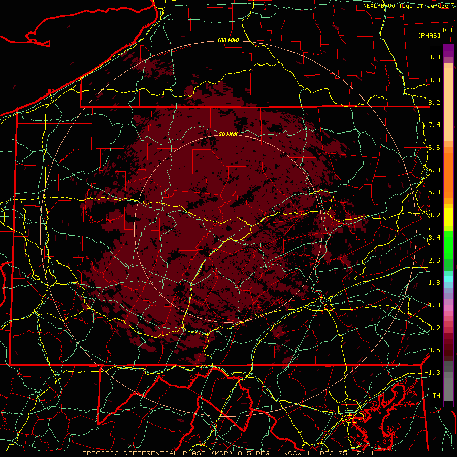The image size is (457, 457).
Task: Click the bright green band of the color scale
Action: (x=448, y=245)
